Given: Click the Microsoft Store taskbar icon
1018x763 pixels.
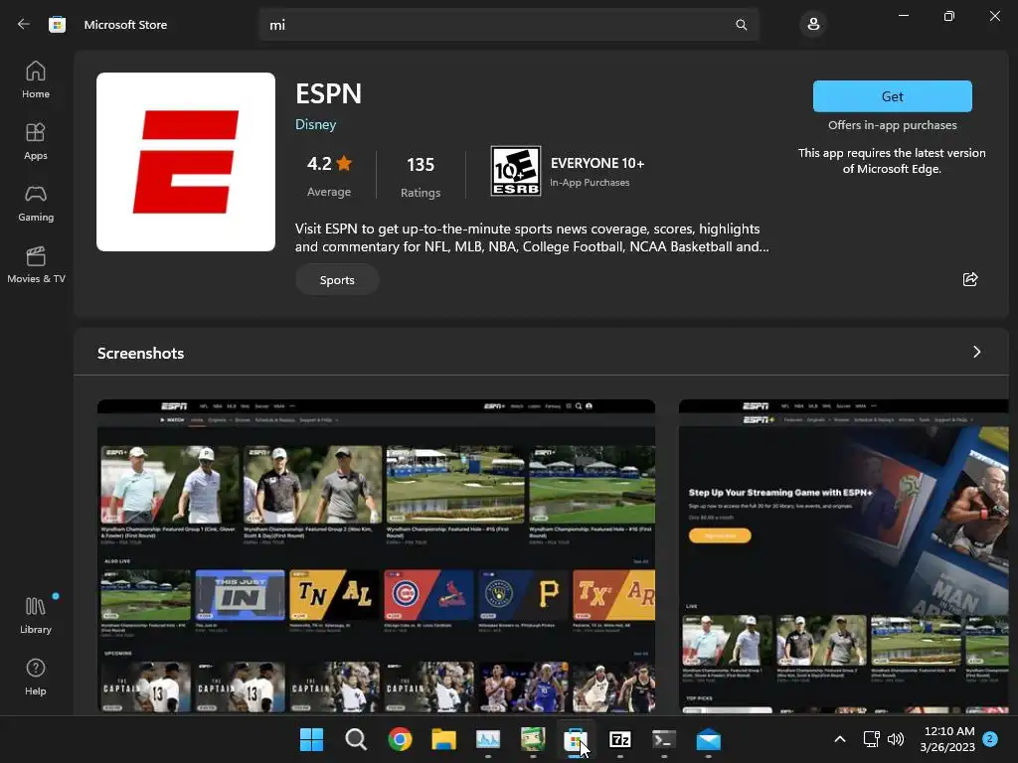Looking at the screenshot, I should (576, 739).
